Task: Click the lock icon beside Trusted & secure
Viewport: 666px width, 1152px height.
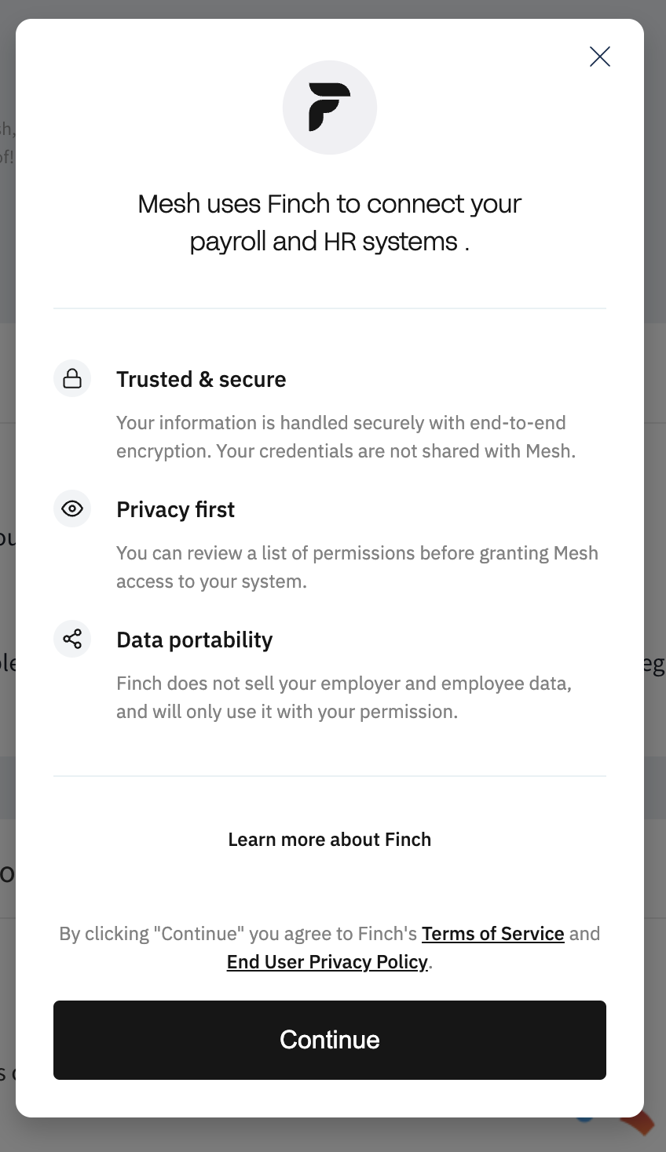Action: [x=72, y=379]
